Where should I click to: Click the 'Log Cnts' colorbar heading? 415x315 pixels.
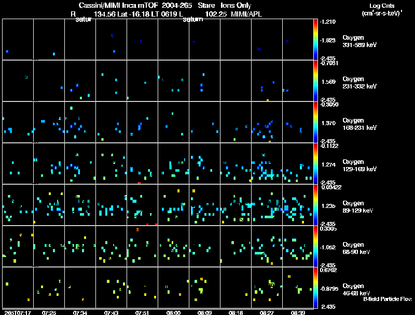[x=382, y=6]
